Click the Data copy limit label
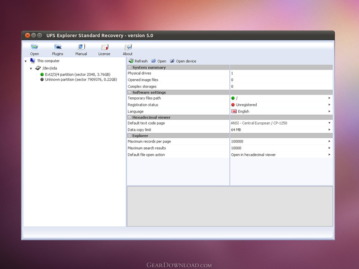This screenshot has height=269, width=359. point(140,130)
